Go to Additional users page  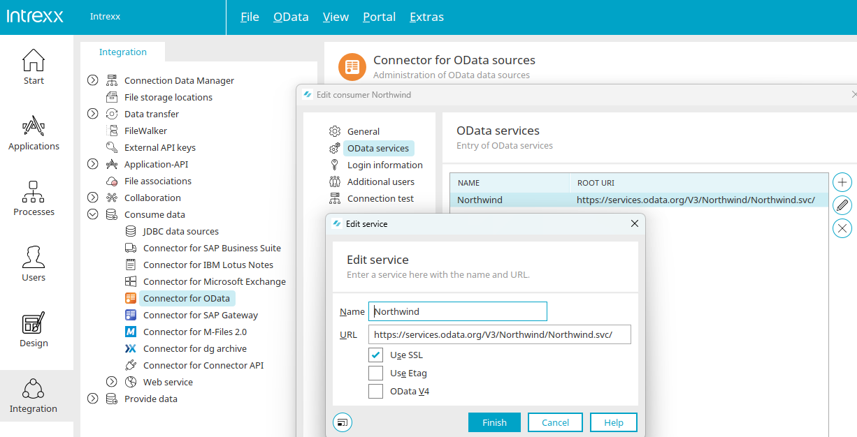pos(381,182)
